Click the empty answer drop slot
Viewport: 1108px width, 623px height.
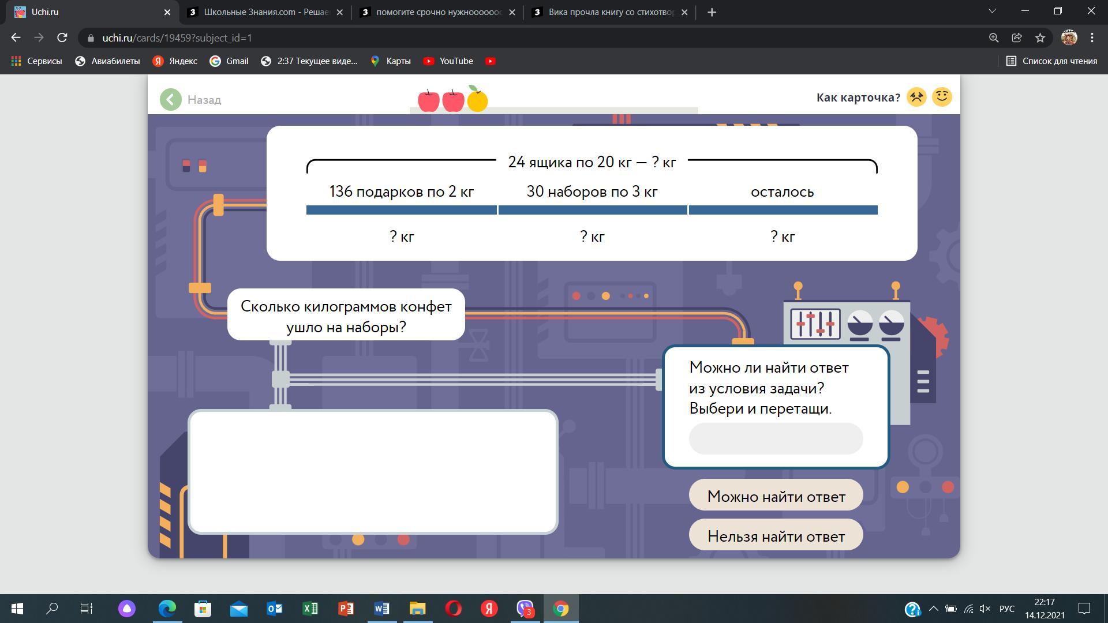pos(776,439)
